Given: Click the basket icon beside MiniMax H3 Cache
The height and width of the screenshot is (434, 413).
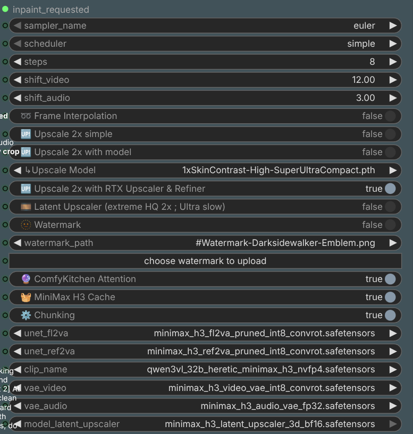Looking at the screenshot, I should (x=26, y=297).
